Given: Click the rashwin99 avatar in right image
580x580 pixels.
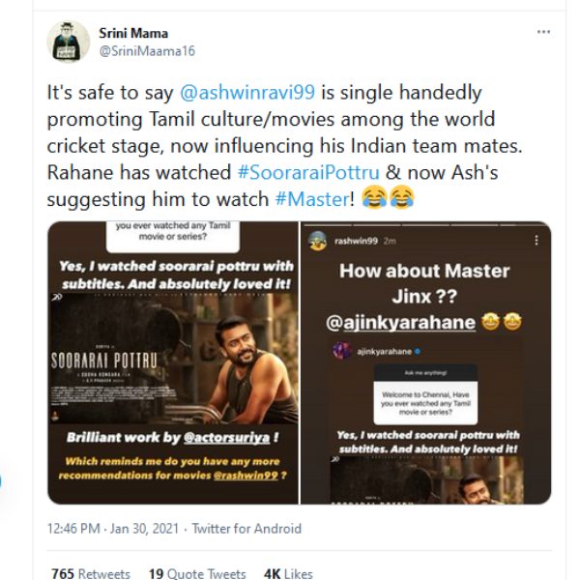Looking at the screenshot, I should (x=313, y=238).
